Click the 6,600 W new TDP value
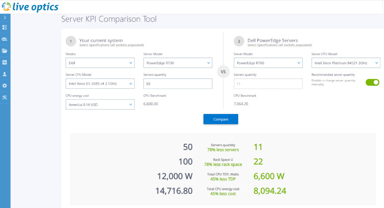Screen dimensions: 384x208 click(269, 176)
